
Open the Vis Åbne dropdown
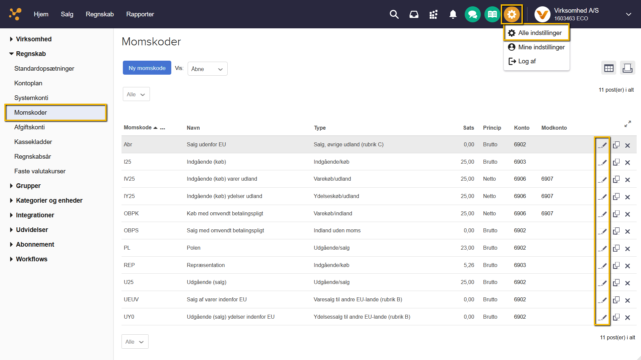tap(207, 69)
